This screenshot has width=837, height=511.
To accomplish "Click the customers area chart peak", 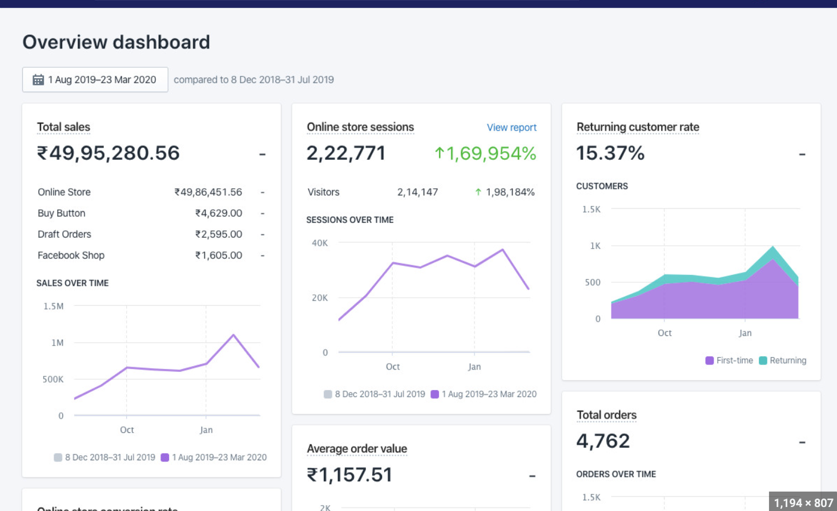I will click(x=773, y=247).
